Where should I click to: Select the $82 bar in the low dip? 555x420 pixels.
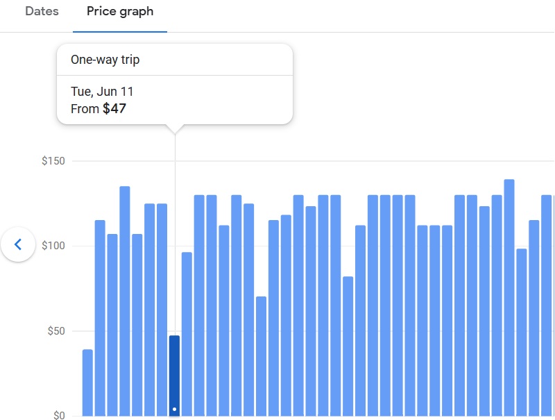(x=349, y=347)
